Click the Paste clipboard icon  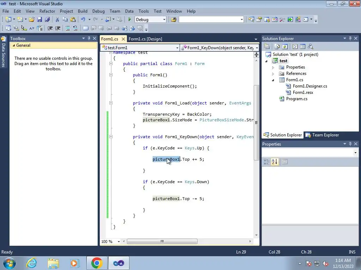pyautogui.click(x=73, y=20)
